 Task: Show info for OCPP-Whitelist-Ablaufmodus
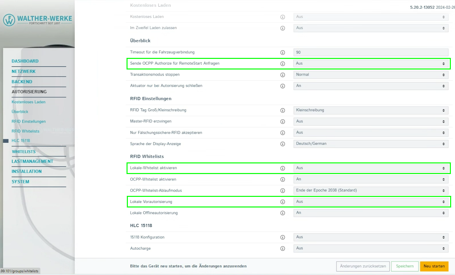(282, 191)
